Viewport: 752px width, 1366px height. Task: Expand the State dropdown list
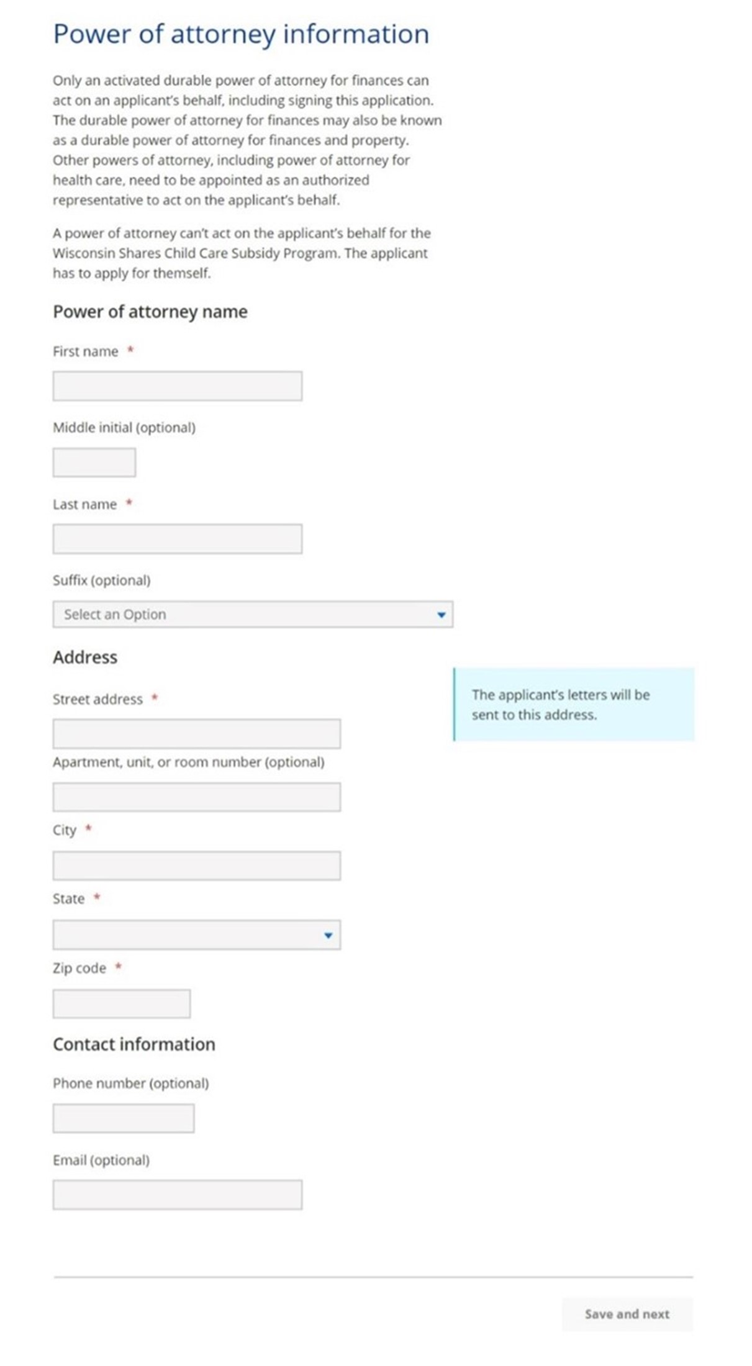196,935
